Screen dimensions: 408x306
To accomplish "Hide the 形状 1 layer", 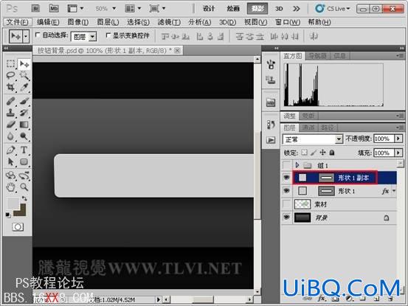I will [286, 191].
